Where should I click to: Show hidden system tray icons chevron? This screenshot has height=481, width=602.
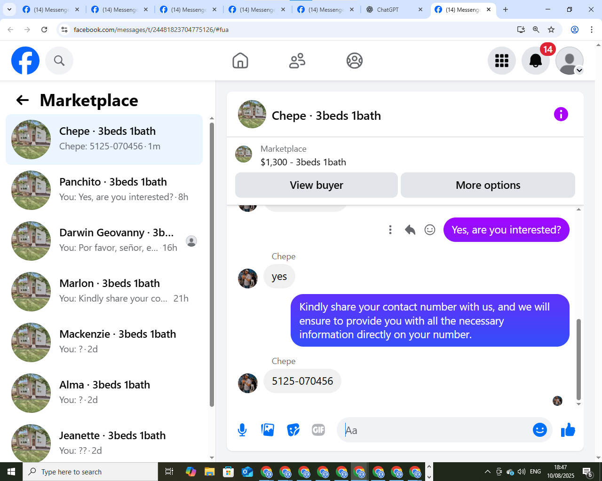pos(488,472)
